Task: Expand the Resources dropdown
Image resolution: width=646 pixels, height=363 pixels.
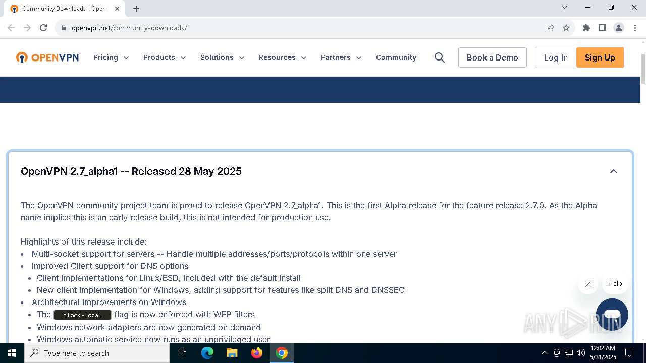Action: tap(283, 57)
